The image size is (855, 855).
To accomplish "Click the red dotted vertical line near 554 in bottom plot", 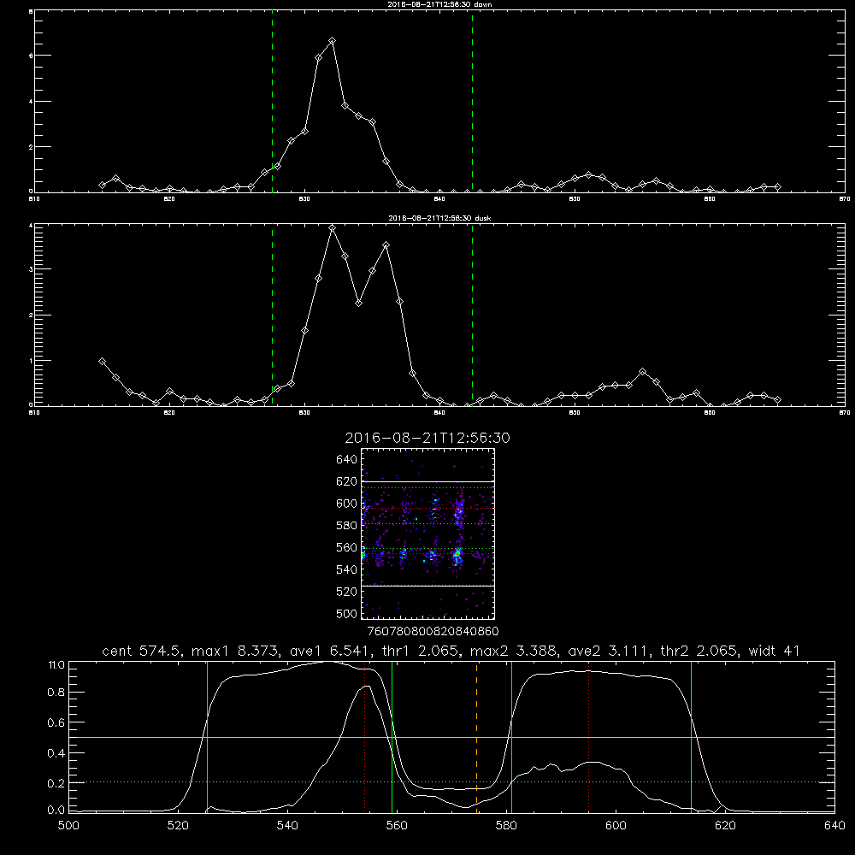I will (364, 737).
